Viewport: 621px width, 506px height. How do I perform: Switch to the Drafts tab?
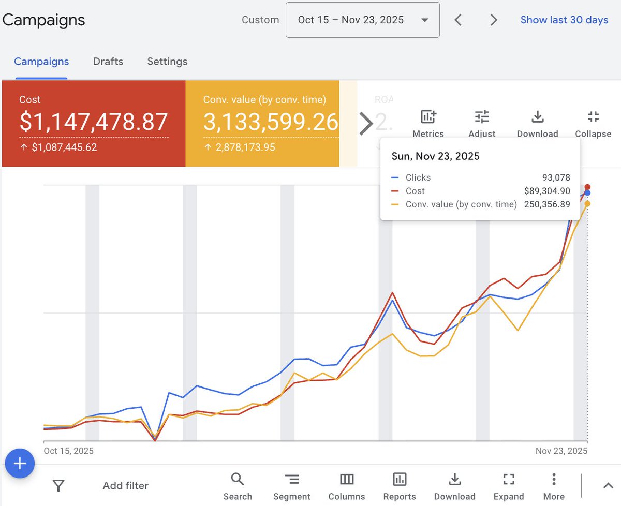point(108,61)
